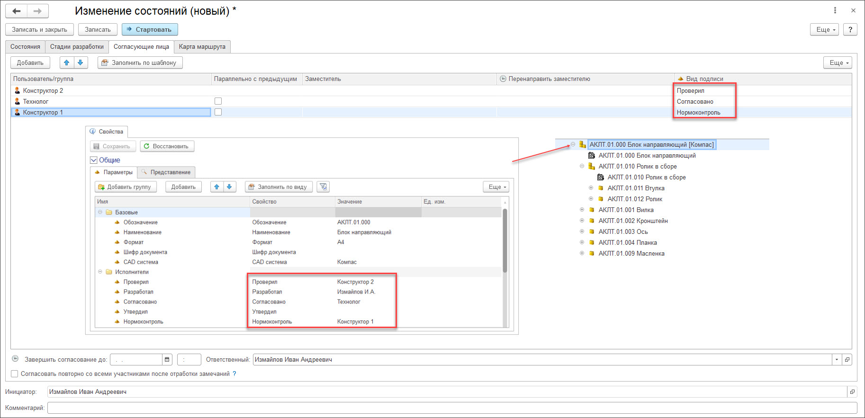
Task: Click the help question mark button
Action: click(850, 29)
